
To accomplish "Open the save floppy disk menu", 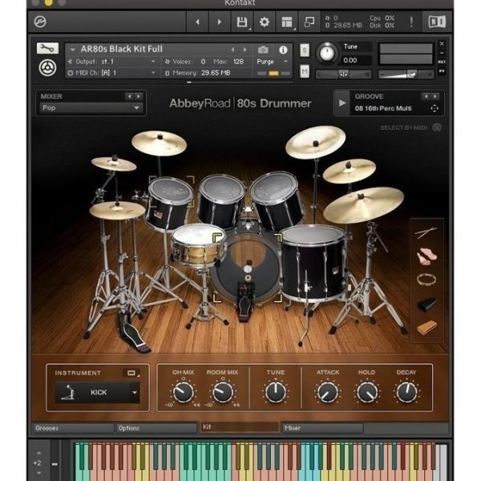I will 242,22.
